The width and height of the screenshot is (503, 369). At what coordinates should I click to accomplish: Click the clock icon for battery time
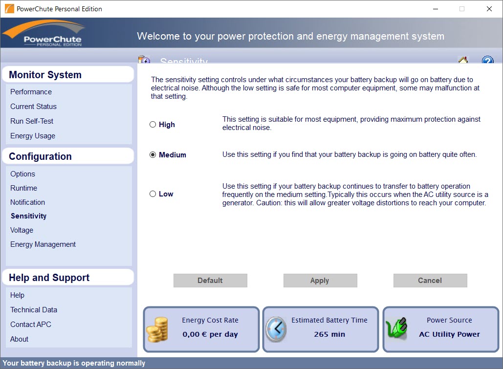click(x=276, y=329)
